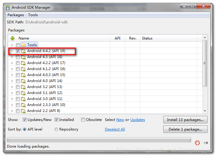Screen dimensions: 216x156
Task: Minimize the Android SDK Manager window
Action: tap(184, 6)
